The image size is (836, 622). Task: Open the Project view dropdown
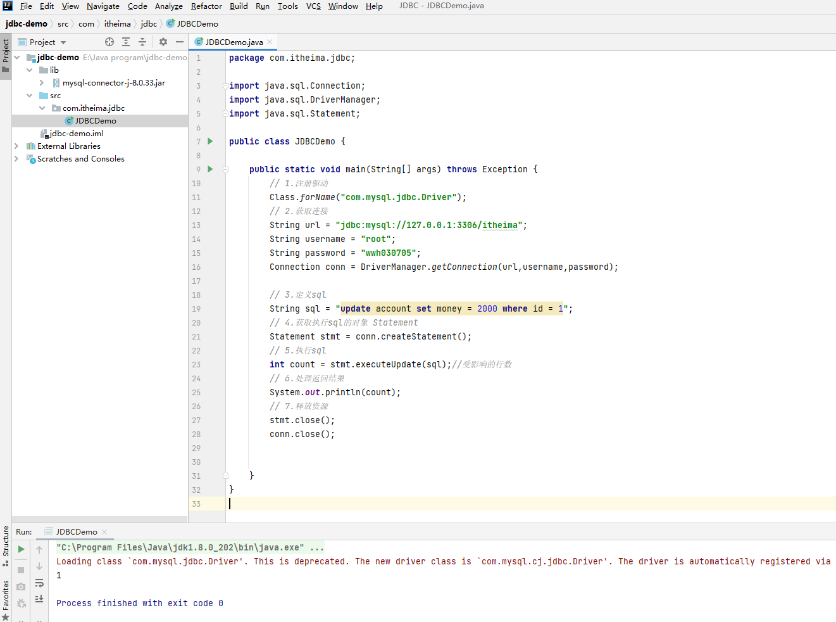click(x=63, y=42)
